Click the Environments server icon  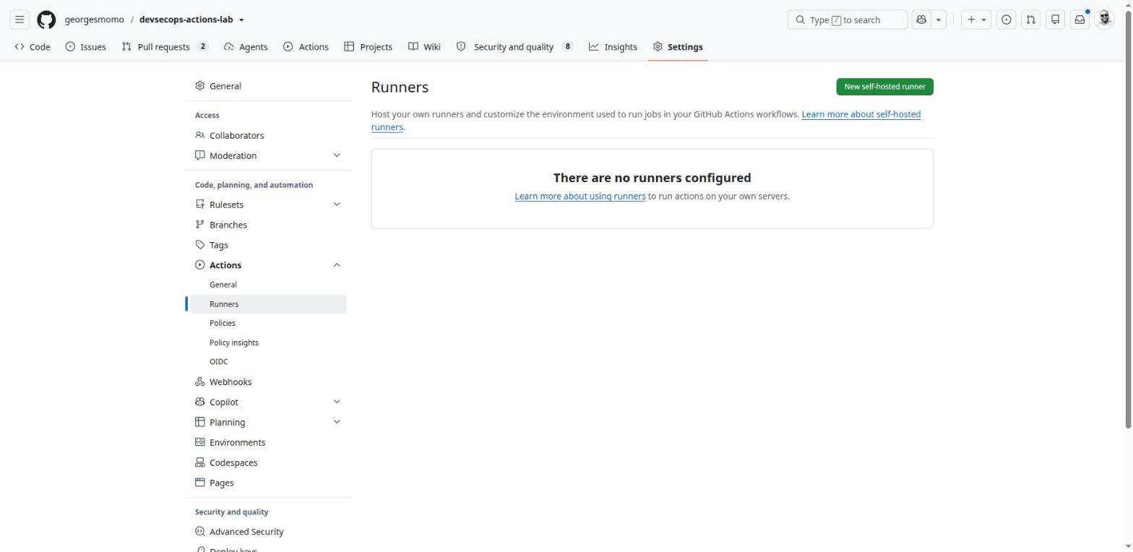(200, 442)
